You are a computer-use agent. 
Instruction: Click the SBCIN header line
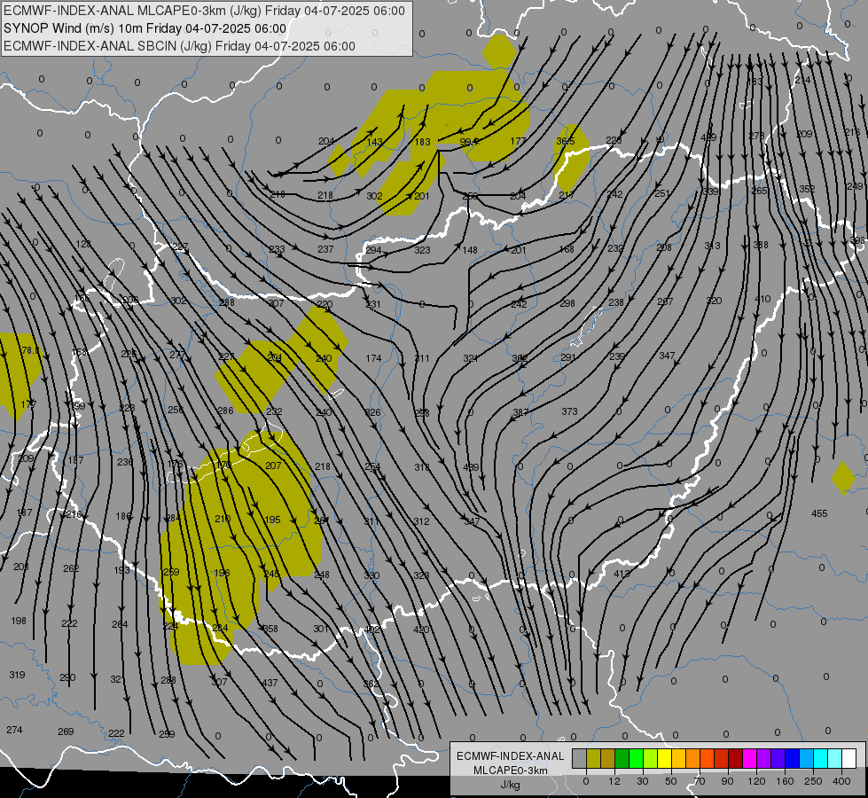(179, 46)
